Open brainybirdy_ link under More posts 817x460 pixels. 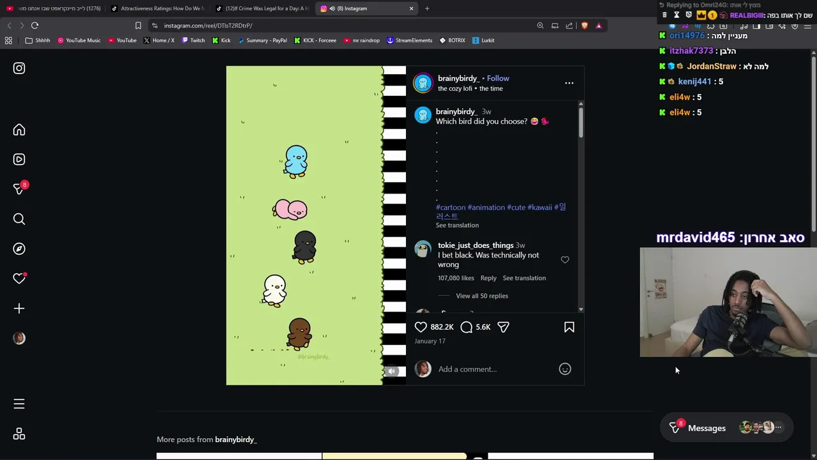pyautogui.click(x=236, y=440)
